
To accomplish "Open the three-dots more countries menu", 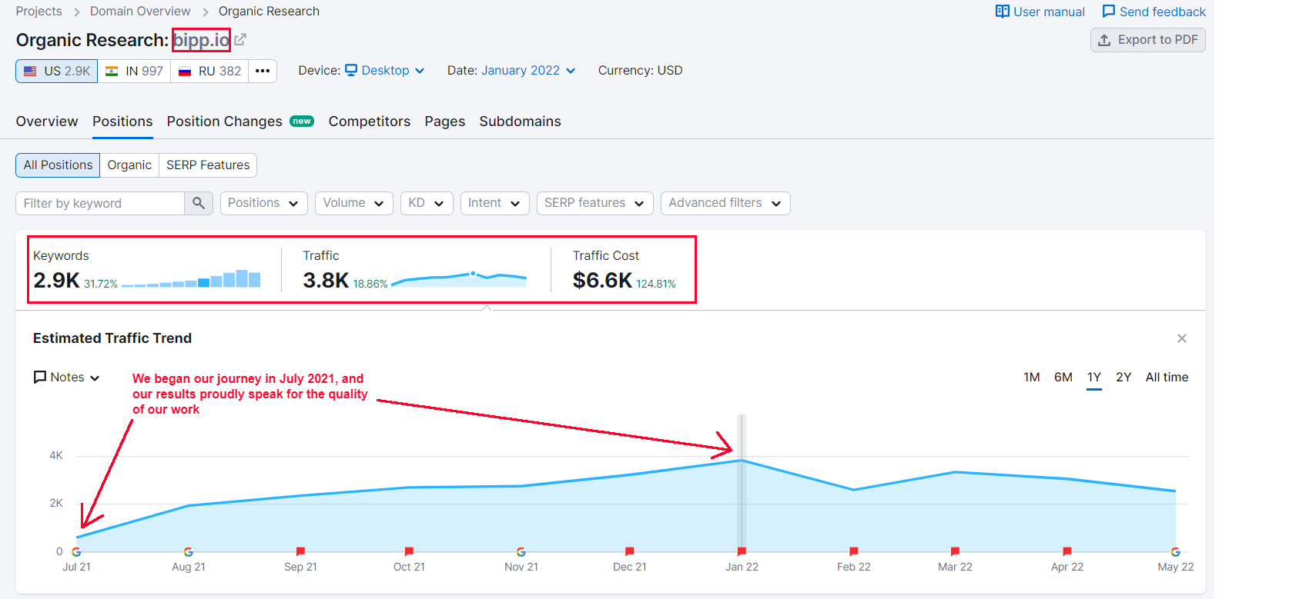I will tap(263, 71).
